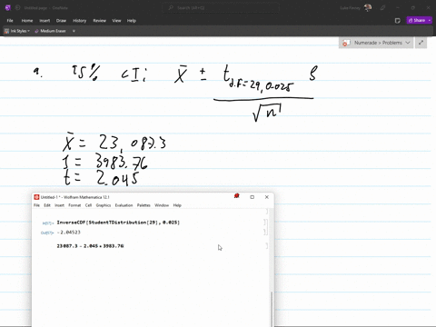Close the Mathematica window
The image size is (436, 327).
[x=267, y=197]
